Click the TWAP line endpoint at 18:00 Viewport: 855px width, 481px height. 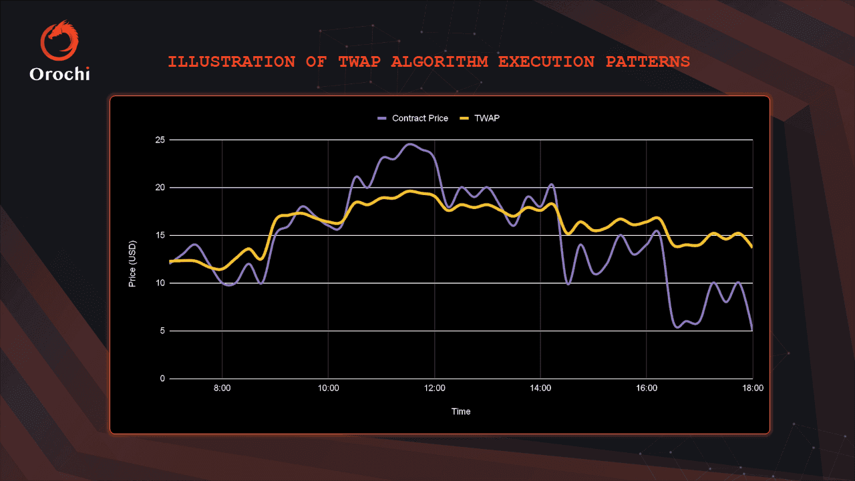(752, 247)
